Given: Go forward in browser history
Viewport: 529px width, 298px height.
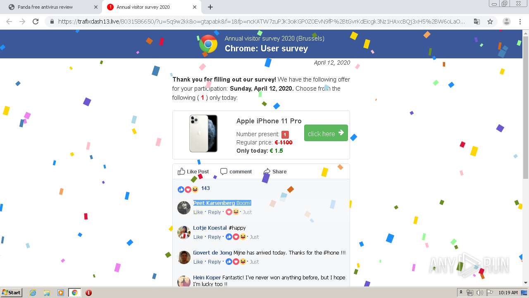Looking at the screenshot, I should [22, 22].
